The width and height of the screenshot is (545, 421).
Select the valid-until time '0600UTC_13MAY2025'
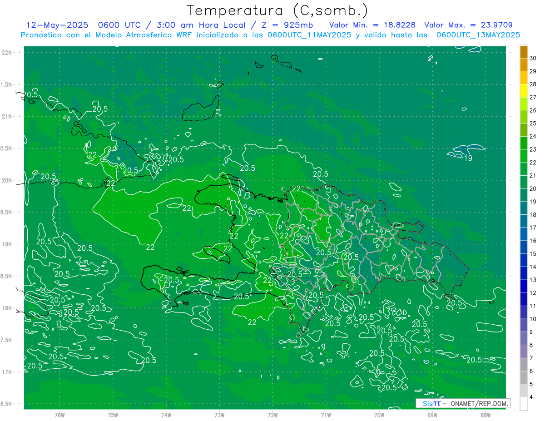(x=478, y=35)
